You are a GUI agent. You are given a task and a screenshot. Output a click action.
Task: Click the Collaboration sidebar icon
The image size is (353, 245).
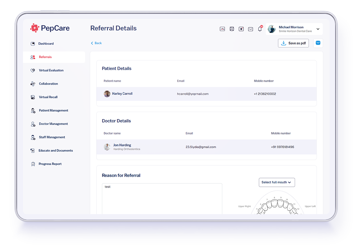[x=33, y=84]
